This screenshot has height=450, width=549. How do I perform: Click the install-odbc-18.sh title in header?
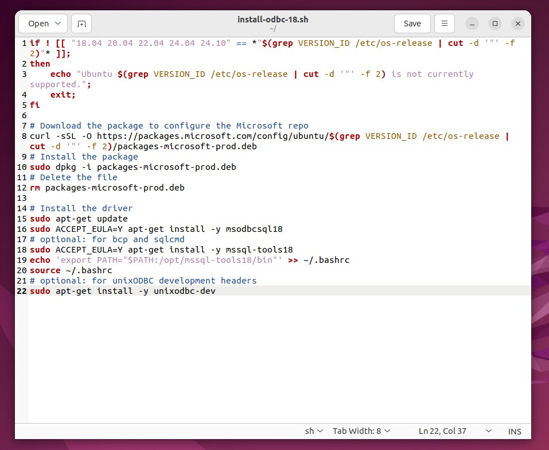(x=272, y=19)
